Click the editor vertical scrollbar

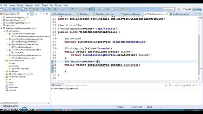coord(199,55)
